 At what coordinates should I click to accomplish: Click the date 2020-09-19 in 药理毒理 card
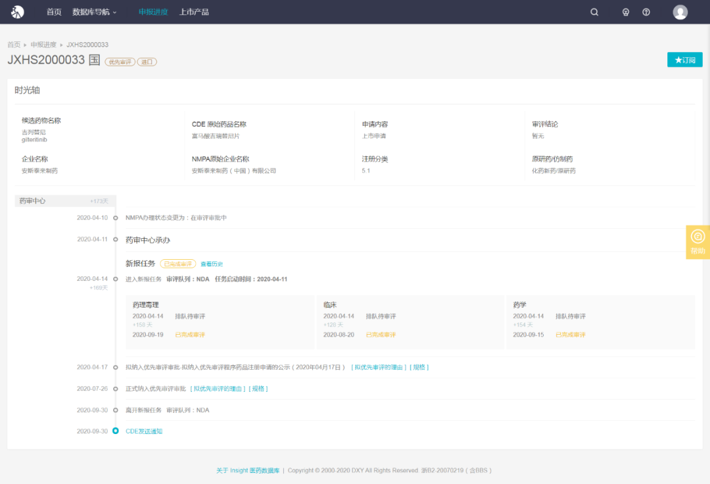click(148, 335)
